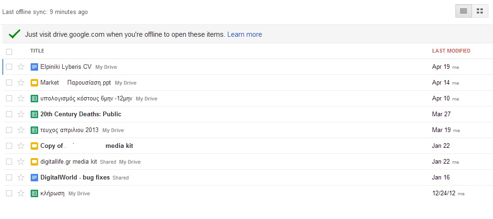The width and height of the screenshot is (493, 219).
Task: Click the digitallife.gr media kit slides icon
Action: (x=34, y=162)
